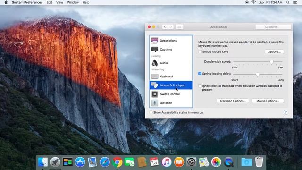Image resolution: width=302 pixels, height=170 pixels.
Task: Check Show Accessibility status in menu bar
Action: (151, 112)
